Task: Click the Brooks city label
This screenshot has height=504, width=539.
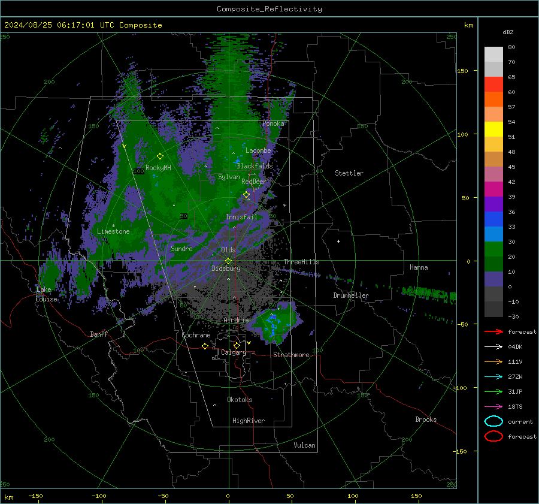Action: (426, 420)
